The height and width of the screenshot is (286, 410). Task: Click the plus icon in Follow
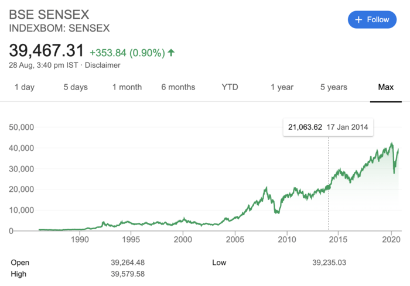358,20
